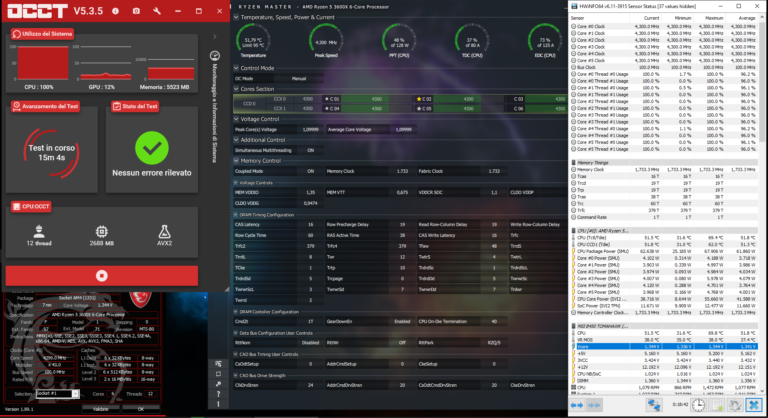Image resolution: width=768 pixels, height=418 pixels.
Task: Click the OCCT info icon
Action: (x=115, y=11)
